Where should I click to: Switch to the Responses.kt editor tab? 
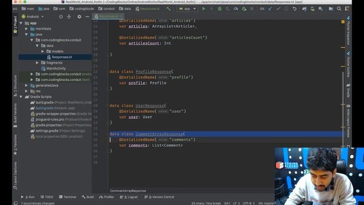pyautogui.click(x=108, y=17)
